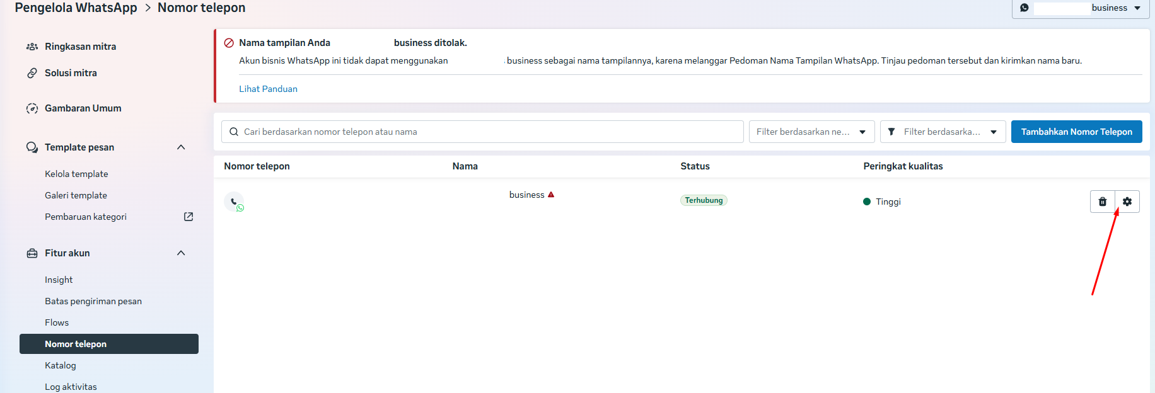Collapse the Fitur akun section
This screenshot has height=393, width=1155.
tap(181, 253)
